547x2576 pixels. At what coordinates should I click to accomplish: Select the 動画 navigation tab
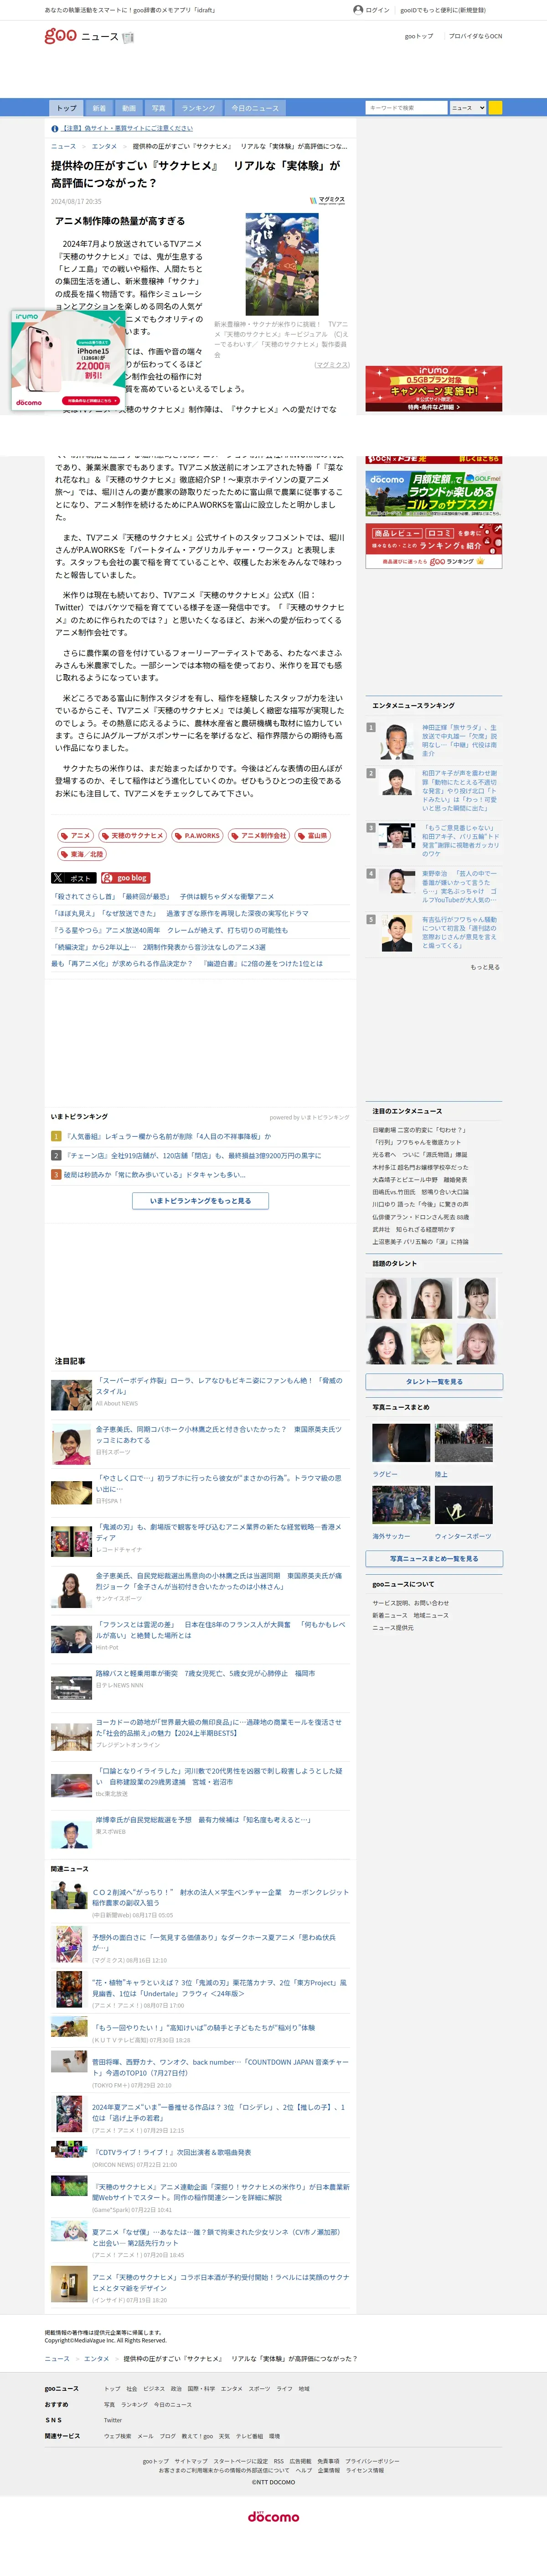click(129, 108)
